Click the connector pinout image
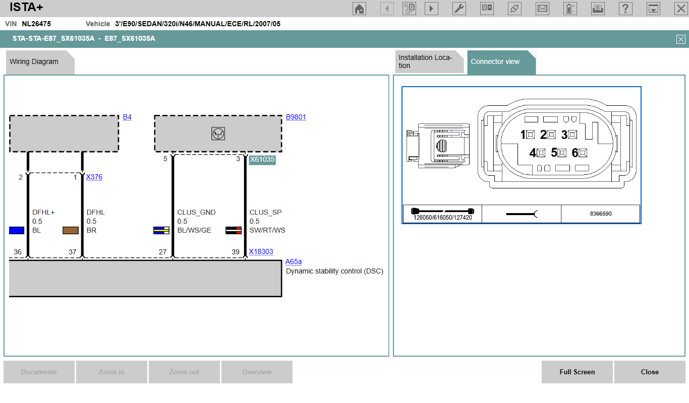The width and height of the screenshot is (689, 403). 521,146
